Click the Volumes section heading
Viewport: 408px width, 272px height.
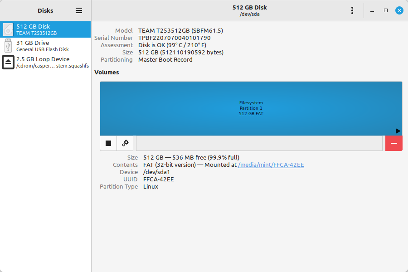pos(107,73)
